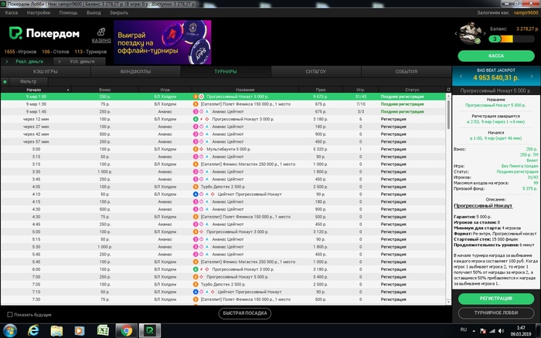Open the Фильтр panel
The height and width of the screenshot is (338, 541).
pos(29,82)
